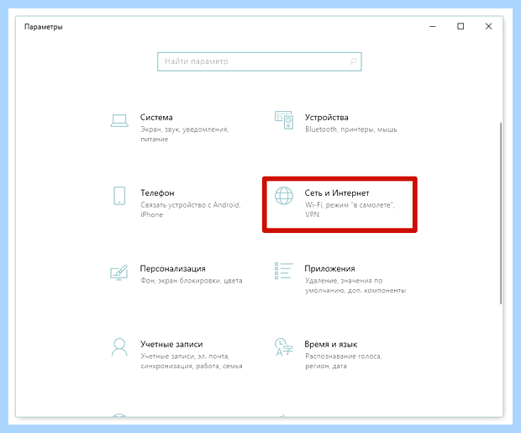
Task: Open the Устройства settings title
Action: coord(327,118)
